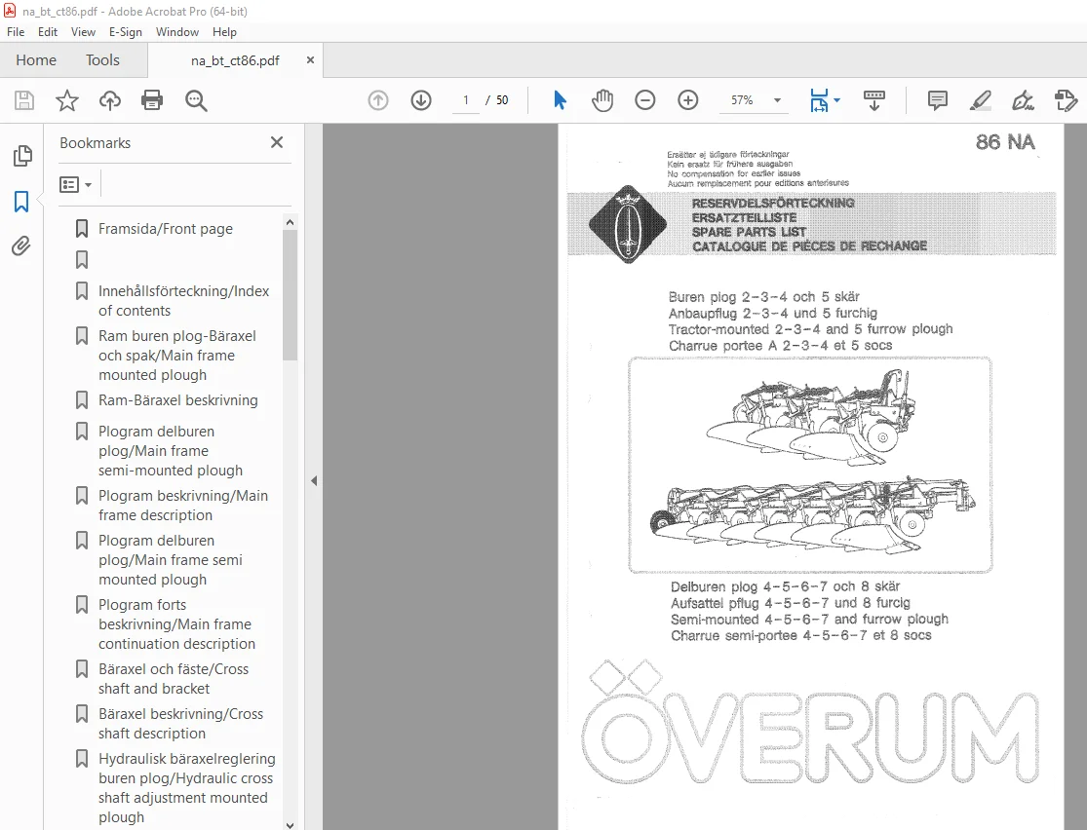Image resolution: width=1087 pixels, height=830 pixels.
Task: Click the Save file icon
Action: 24,100
